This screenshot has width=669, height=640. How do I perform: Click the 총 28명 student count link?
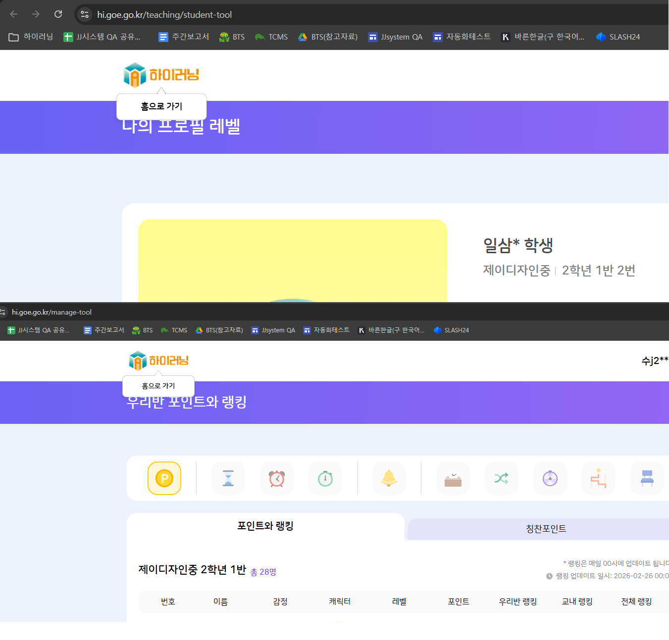tap(263, 572)
